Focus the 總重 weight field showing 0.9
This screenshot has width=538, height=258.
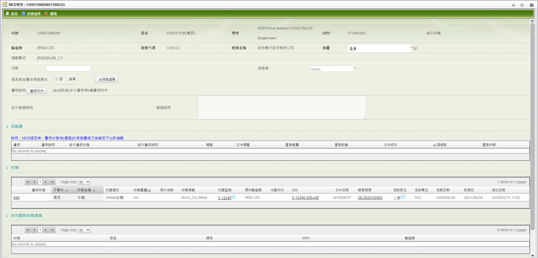tap(379, 48)
